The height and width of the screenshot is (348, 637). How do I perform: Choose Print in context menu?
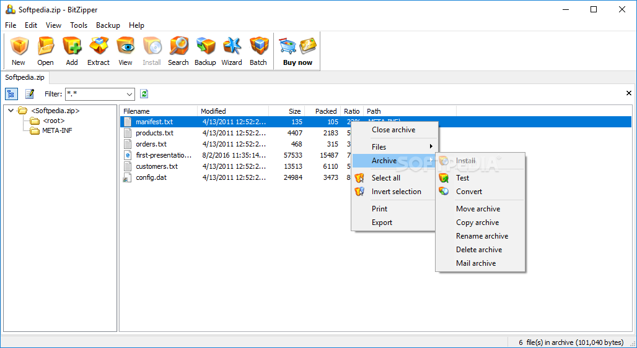pyautogui.click(x=395, y=209)
